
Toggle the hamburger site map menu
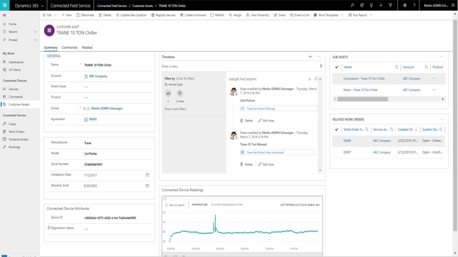[x=4, y=15]
